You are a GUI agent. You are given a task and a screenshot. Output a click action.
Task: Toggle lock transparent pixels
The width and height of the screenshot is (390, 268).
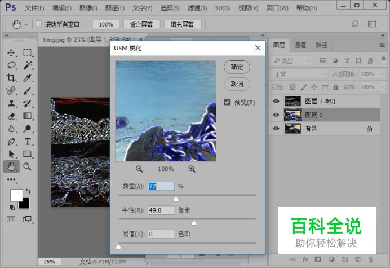[x=292, y=87]
